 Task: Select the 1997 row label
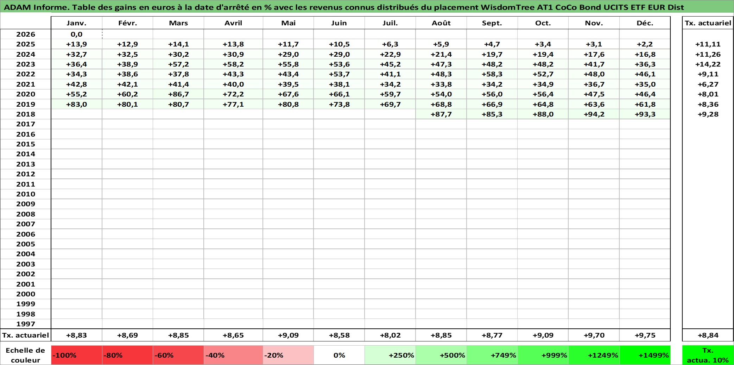tap(26, 324)
